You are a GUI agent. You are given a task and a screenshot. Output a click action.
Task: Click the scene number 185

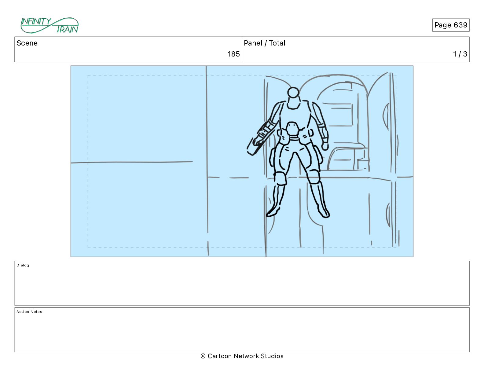tap(233, 54)
